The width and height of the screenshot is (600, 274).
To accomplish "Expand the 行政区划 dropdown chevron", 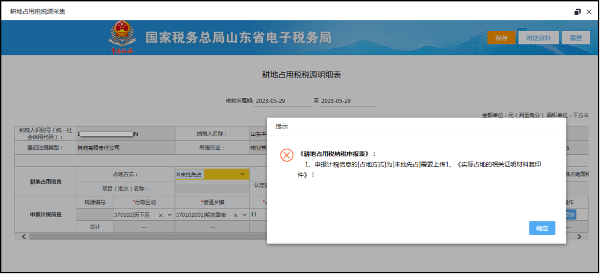I will pos(169,215).
